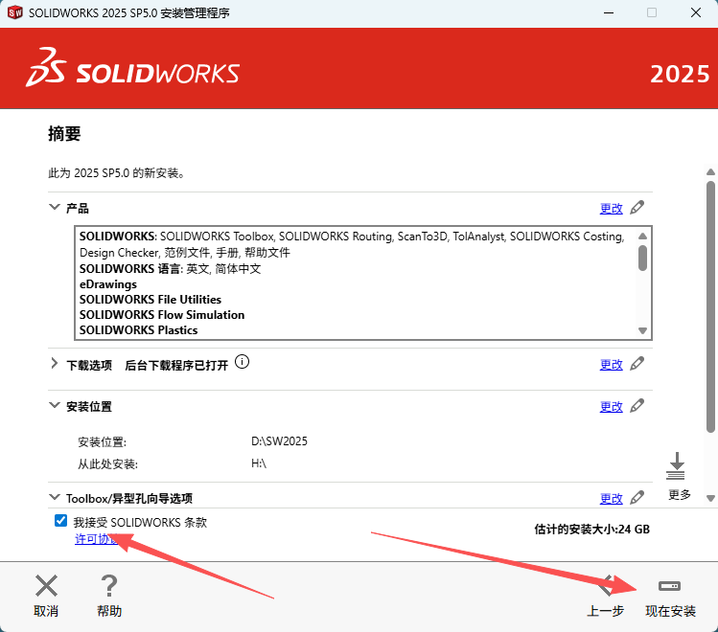Click the pencil icon in Toolbox/异型孔向导选项 row
Viewport: 718px width, 632px height.
click(x=637, y=498)
